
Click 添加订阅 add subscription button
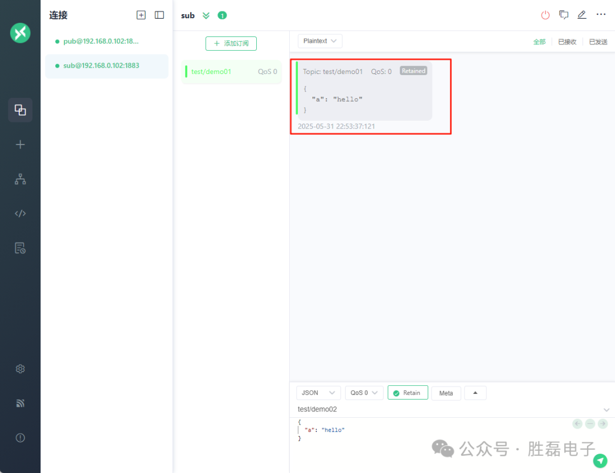(x=231, y=43)
